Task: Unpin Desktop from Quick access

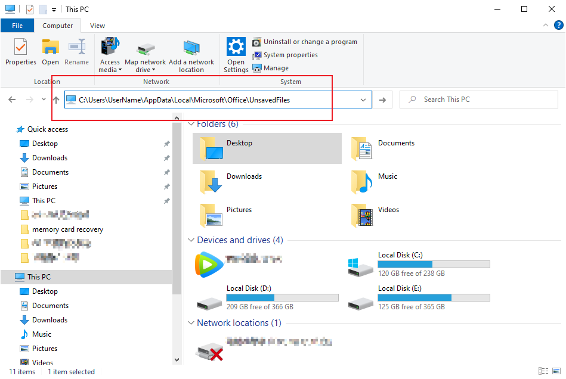Action: pos(167,143)
